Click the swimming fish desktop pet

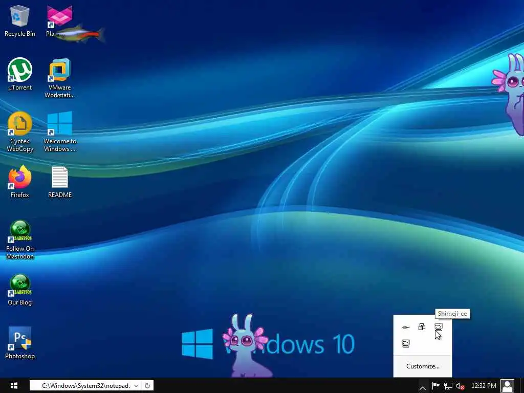point(80,34)
